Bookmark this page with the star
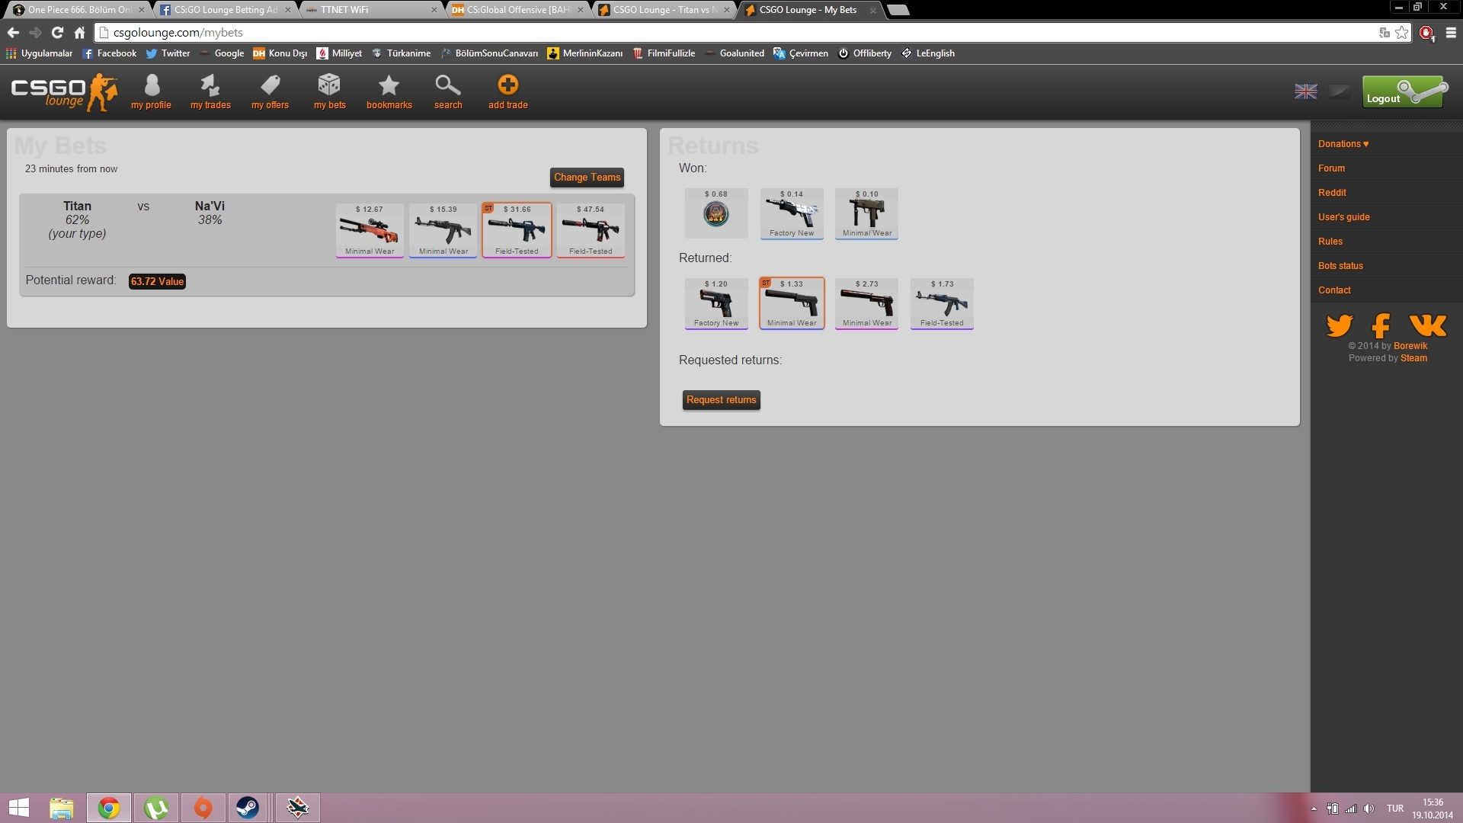 (x=1401, y=33)
